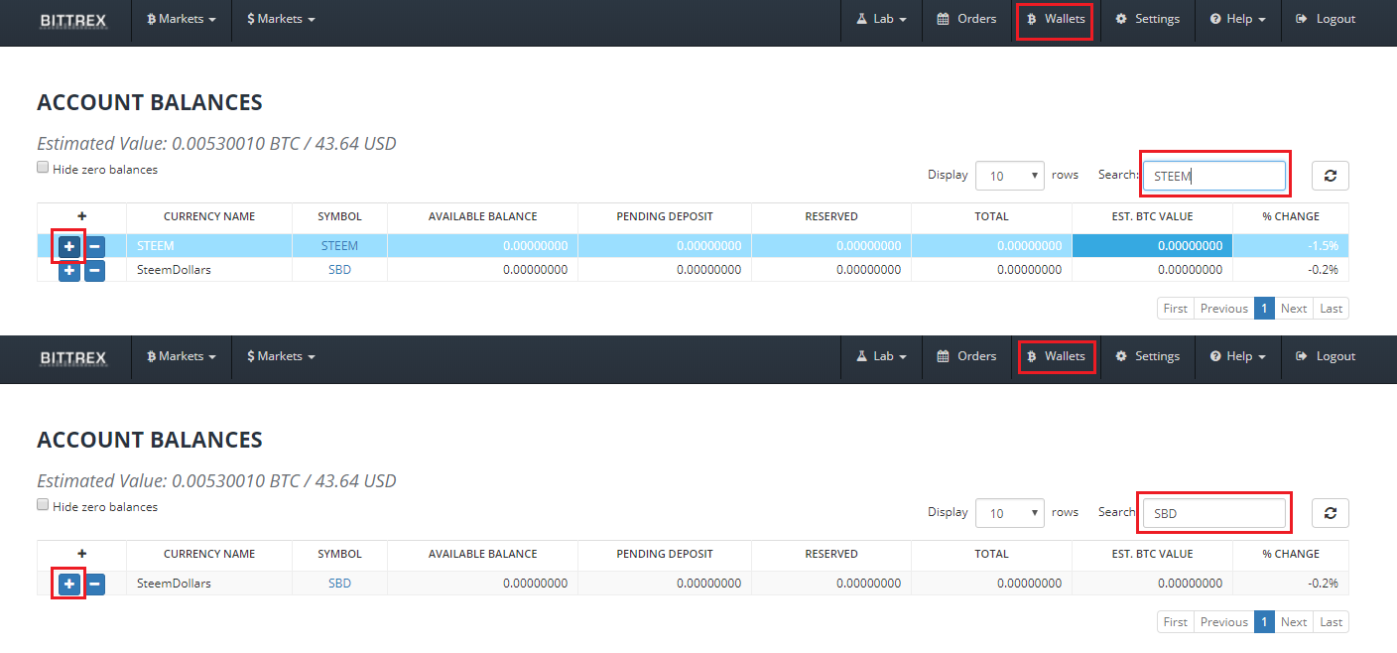The image size is (1397, 653).
Task: Select page 1 in the upper table pagination
Action: tap(1264, 309)
